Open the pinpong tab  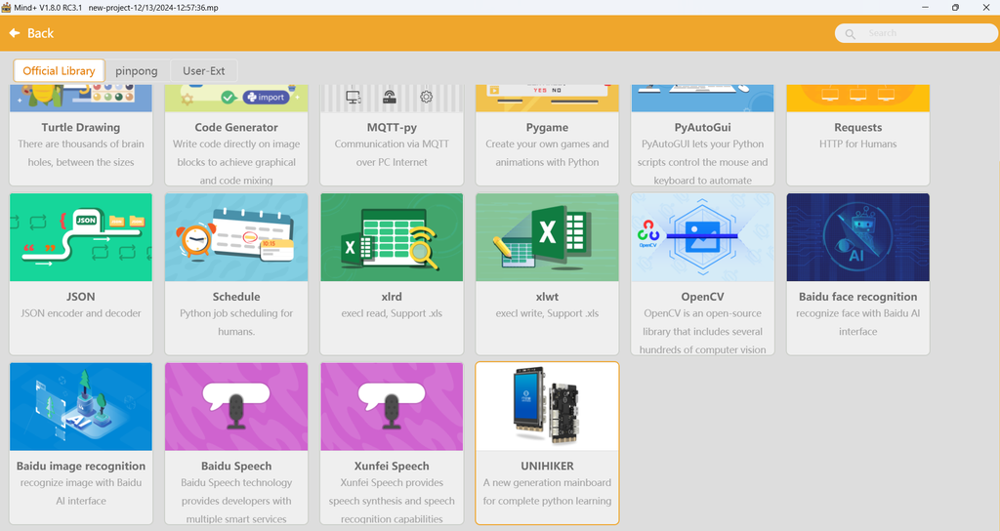pyautogui.click(x=137, y=70)
